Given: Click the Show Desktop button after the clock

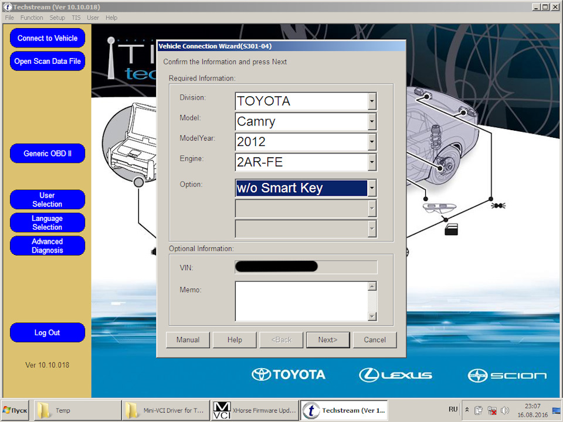Looking at the screenshot, I should pyautogui.click(x=556, y=410).
